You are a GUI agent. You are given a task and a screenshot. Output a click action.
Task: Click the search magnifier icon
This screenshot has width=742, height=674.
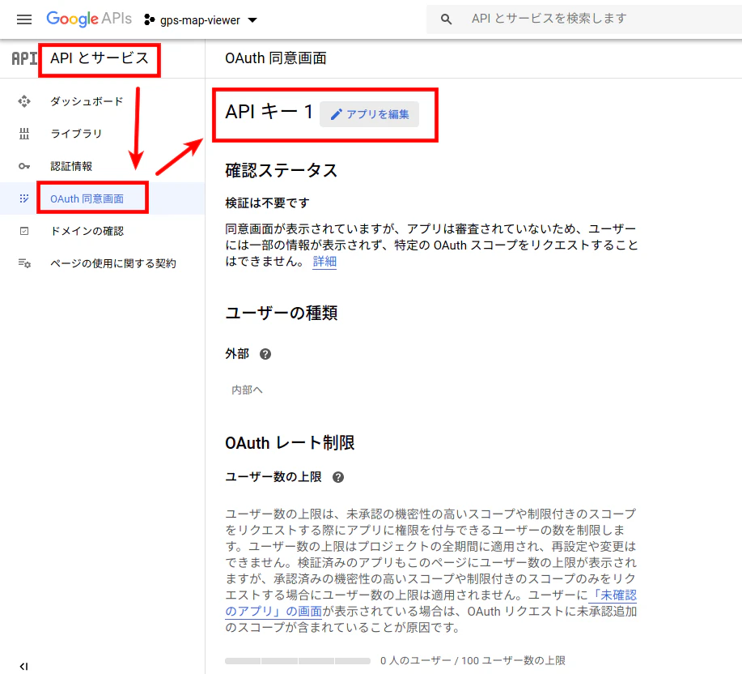click(x=446, y=19)
